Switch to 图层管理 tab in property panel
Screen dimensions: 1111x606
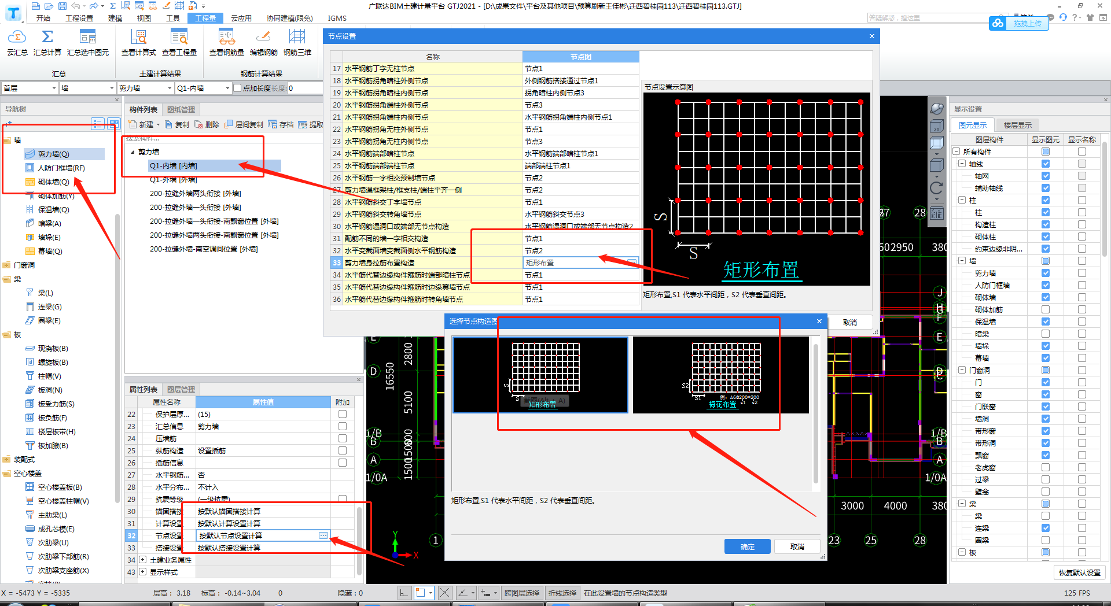pos(181,389)
